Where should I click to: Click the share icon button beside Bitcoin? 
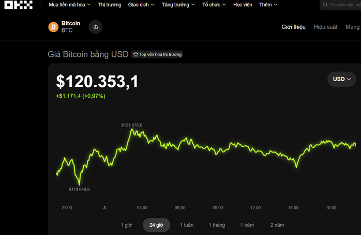pos(95,27)
